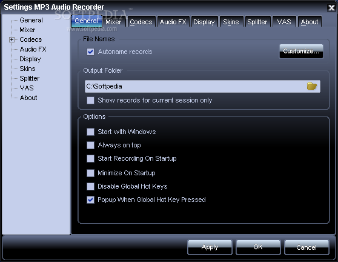Tick Minimize On Startup checkbox
This screenshot has width=338, height=262.
click(x=90, y=173)
